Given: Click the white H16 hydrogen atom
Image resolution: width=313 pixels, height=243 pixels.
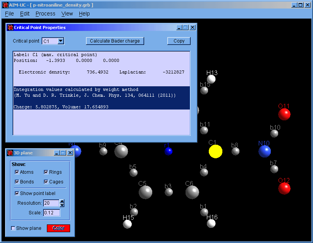Looking at the screenshot, I should pyautogui.click(x=211, y=223).
